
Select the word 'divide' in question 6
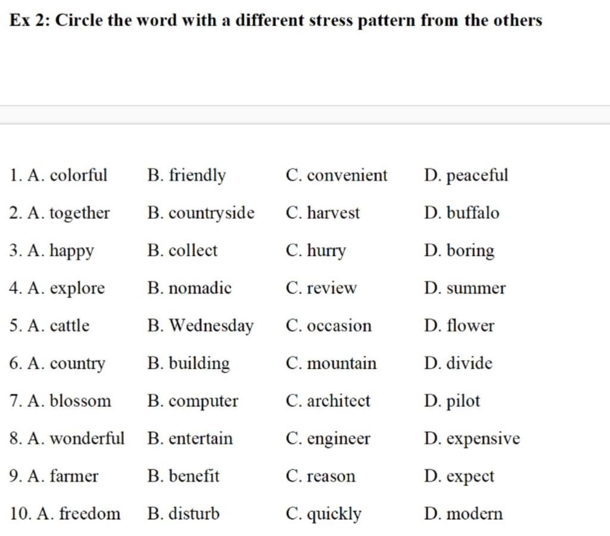tap(469, 363)
